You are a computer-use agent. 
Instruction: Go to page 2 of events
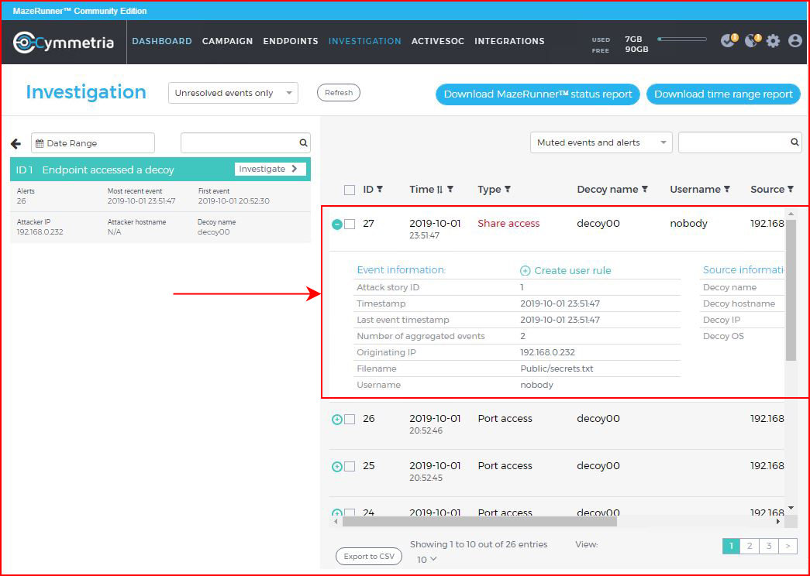[x=750, y=546]
